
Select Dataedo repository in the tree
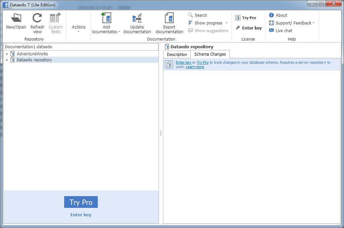[34, 60]
